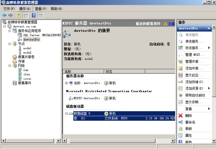Image resolution: width=216 pixels, height=149 pixels.
Task: Click the 禁用自动启动 icon
Action: click(x=181, y=95)
